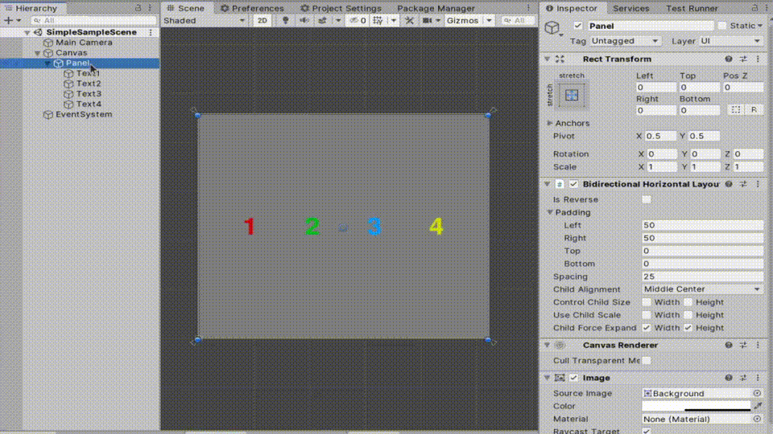Viewport: 773px width, 434px height.
Task: Open the Child Alignment dropdown
Action: (x=702, y=289)
